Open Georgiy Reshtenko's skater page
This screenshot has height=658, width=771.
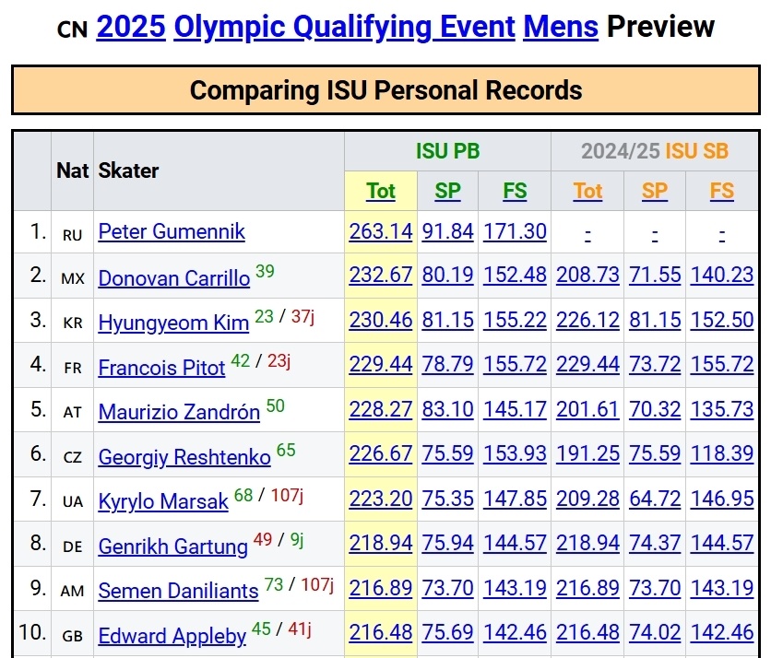coord(184,457)
